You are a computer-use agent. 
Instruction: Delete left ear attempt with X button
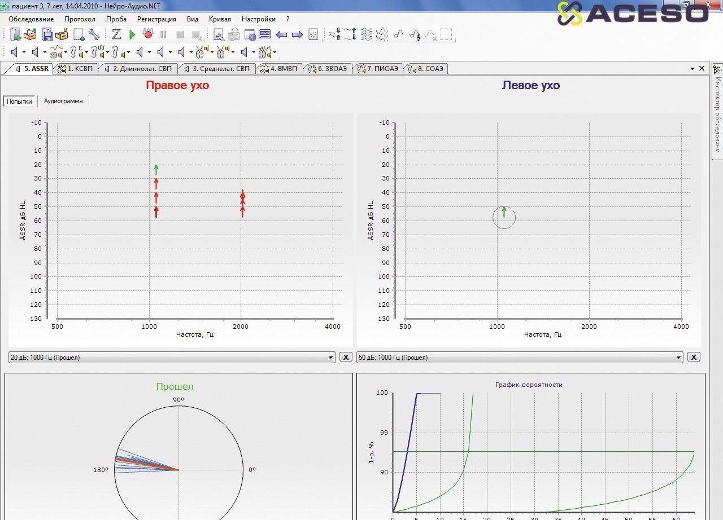[x=694, y=358]
